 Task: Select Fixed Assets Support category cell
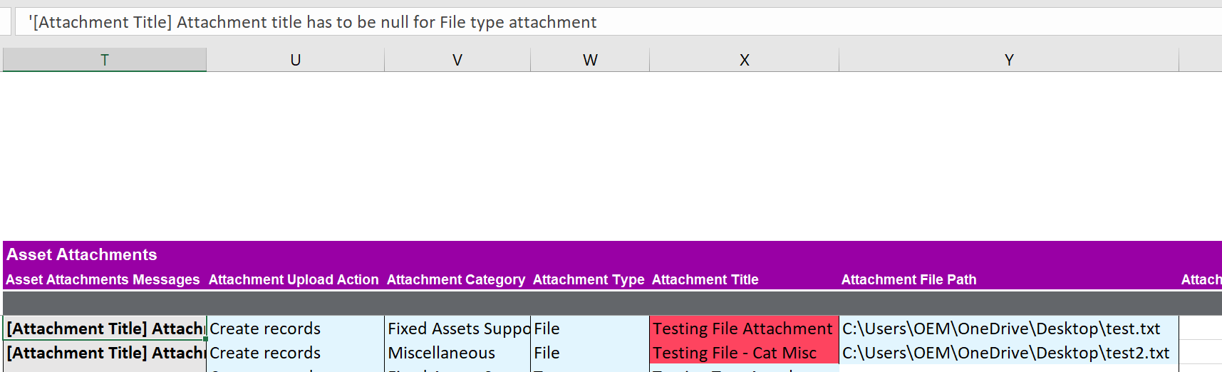tap(457, 329)
